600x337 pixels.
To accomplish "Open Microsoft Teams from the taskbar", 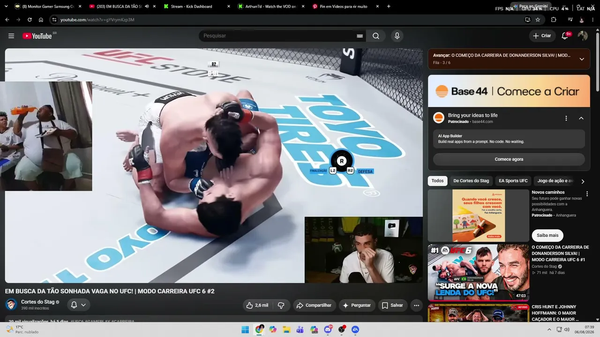I will 300,330.
